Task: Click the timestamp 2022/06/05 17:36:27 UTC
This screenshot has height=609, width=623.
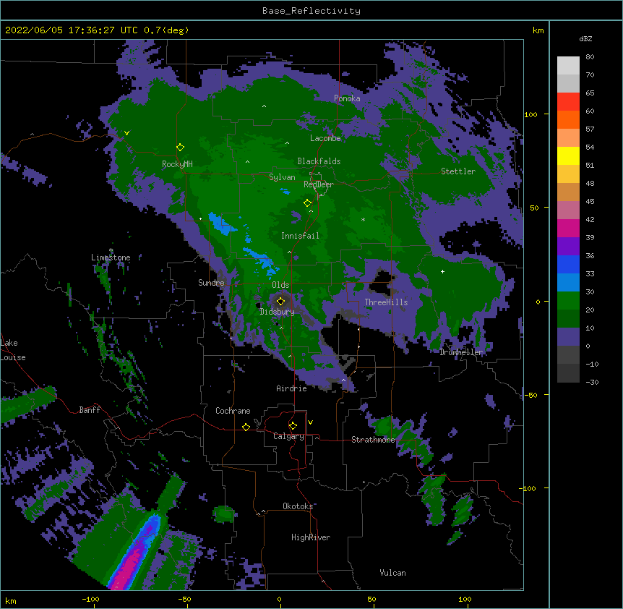Action: click(72, 30)
